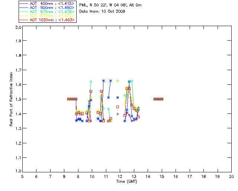Click the x-axis hour label 19
The image size is (238, 191).
coord(218,176)
